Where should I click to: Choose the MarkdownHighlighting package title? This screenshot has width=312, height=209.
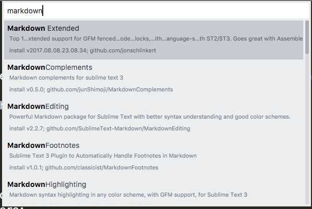47,184
